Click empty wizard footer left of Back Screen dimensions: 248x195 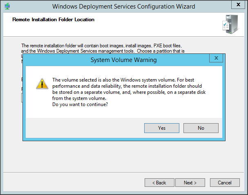coord(74,182)
